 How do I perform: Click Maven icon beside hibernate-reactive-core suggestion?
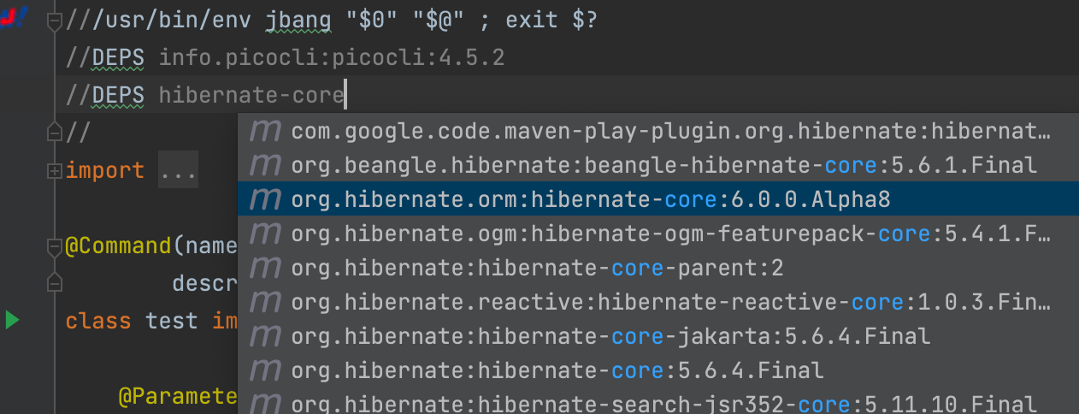(x=265, y=303)
